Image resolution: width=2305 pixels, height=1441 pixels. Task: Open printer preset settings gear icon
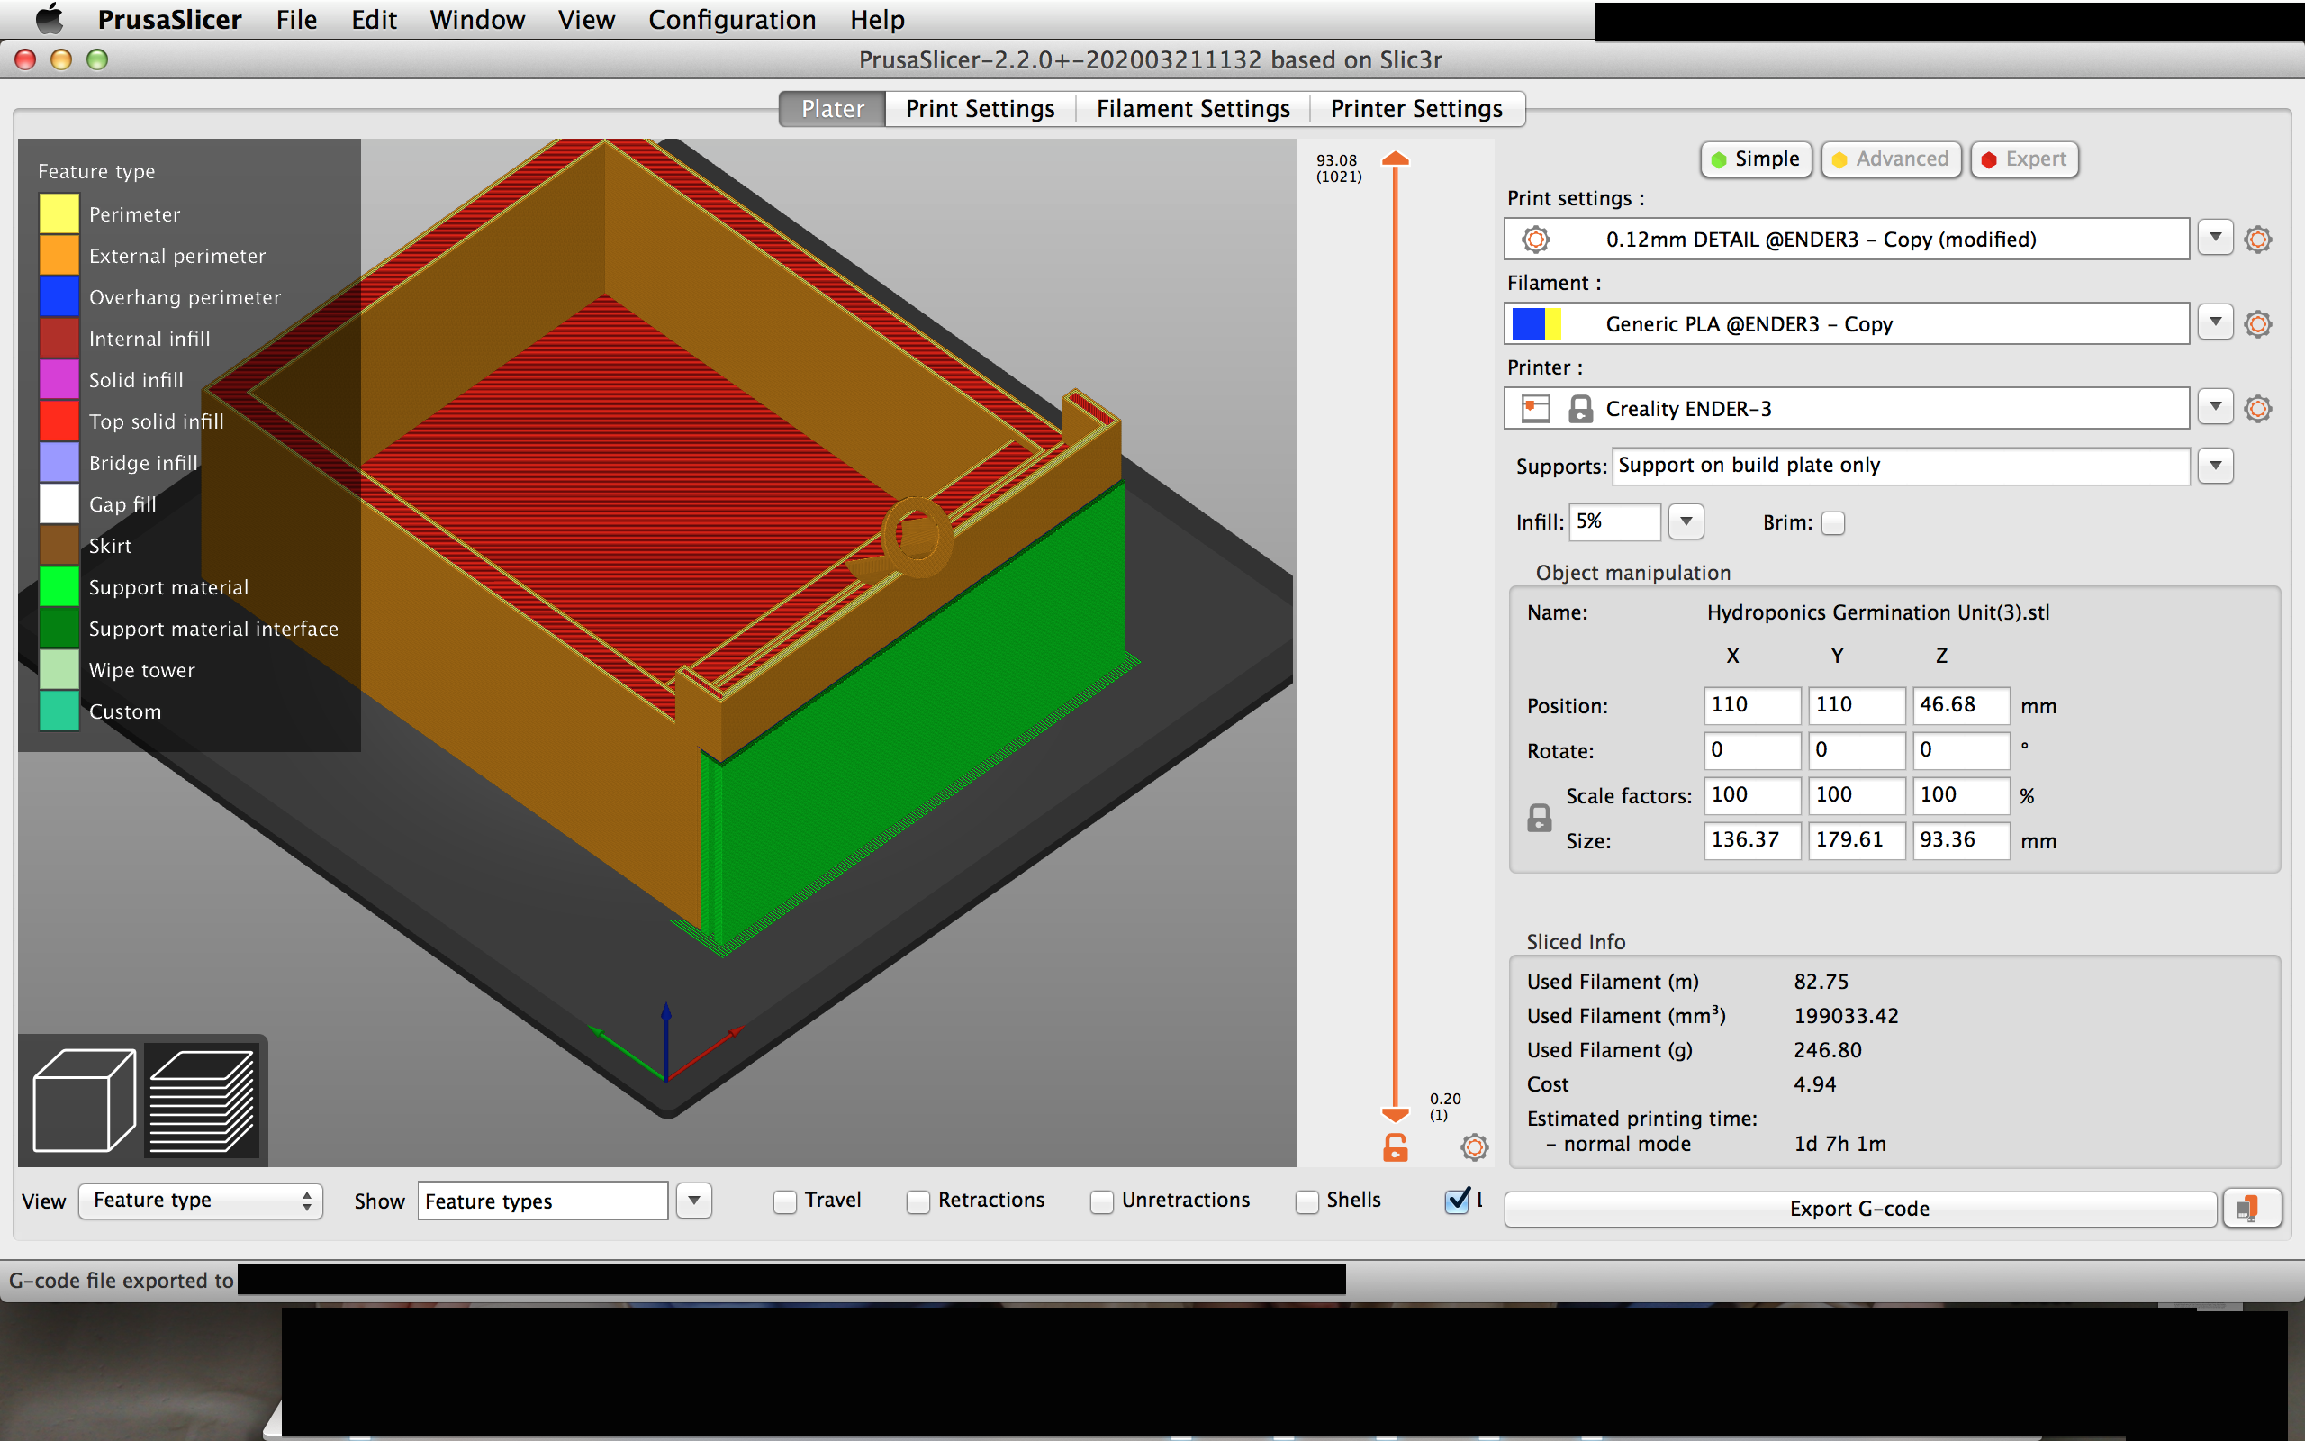[x=2257, y=409]
